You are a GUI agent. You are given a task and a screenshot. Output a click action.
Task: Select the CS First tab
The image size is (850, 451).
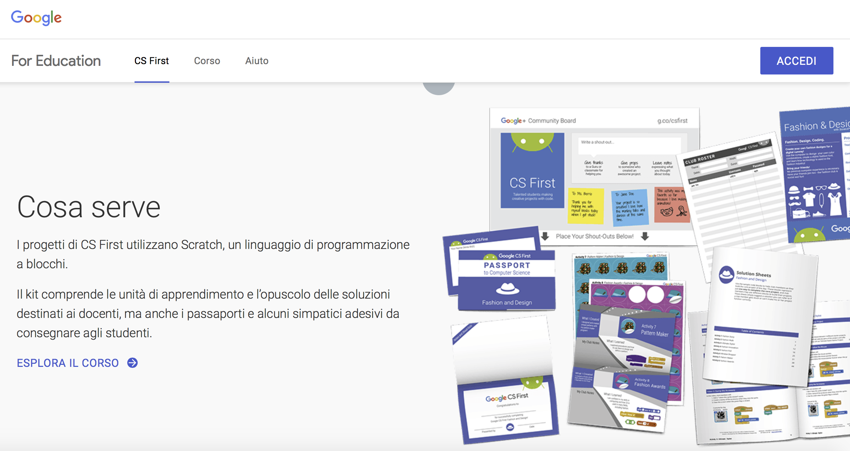pos(152,61)
